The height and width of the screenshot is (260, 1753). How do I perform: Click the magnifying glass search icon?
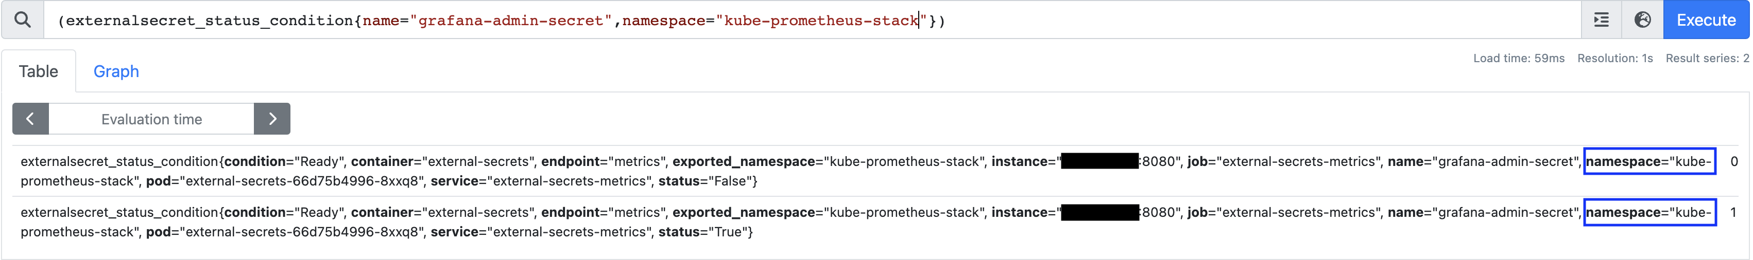(23, 20)
